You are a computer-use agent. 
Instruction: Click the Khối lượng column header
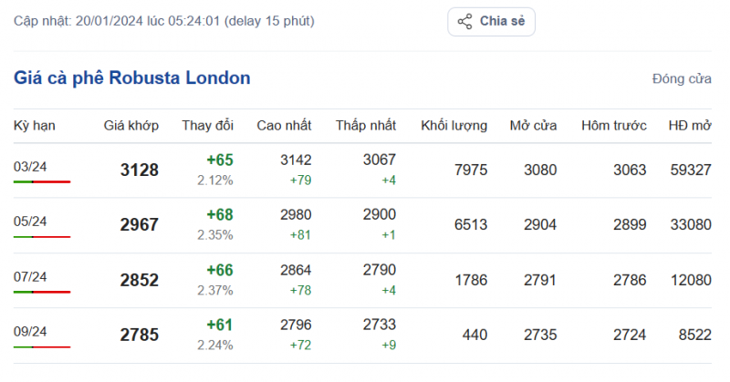(454, 125)
